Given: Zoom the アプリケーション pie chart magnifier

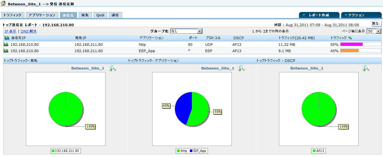Looking at the screenshot, I should pyautogui.click(x=242, y=68).
